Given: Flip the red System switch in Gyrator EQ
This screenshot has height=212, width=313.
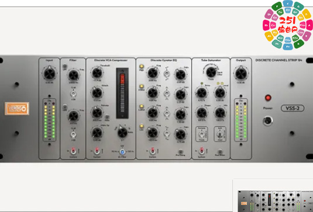Looking at the screenshot, I should 153,151.
